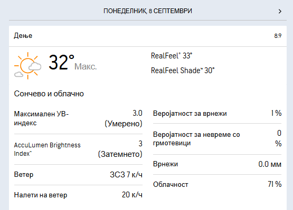293x210 pixels.
Task: Select the date header Понеделник, 8 септември
Action: [148, 11]
